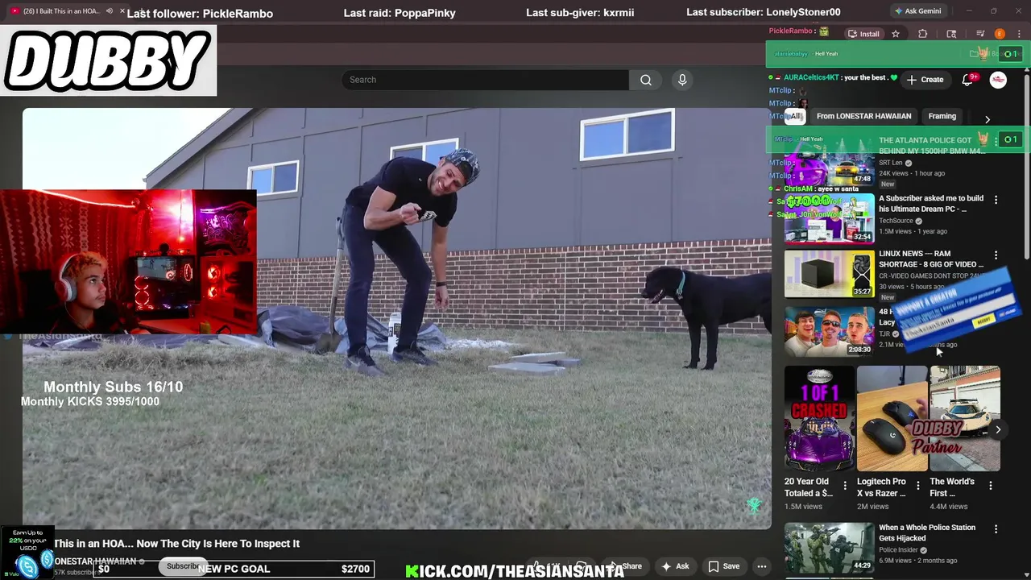Click the YouTube search magnifier button
The height and width of the screenshot is (580, 1031).
tap(646, 80)
